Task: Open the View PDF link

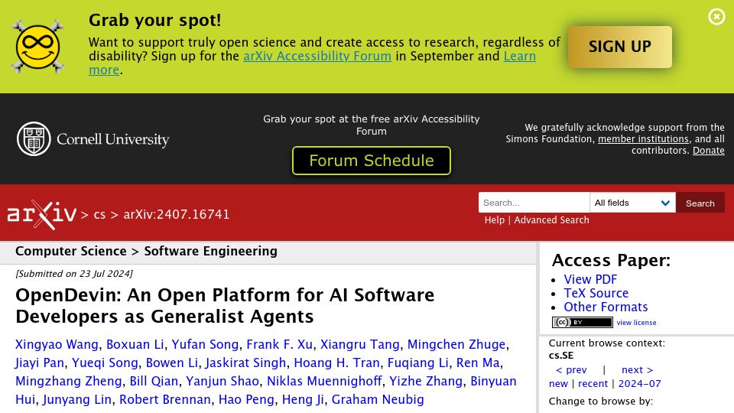Action: coord(589,280)
